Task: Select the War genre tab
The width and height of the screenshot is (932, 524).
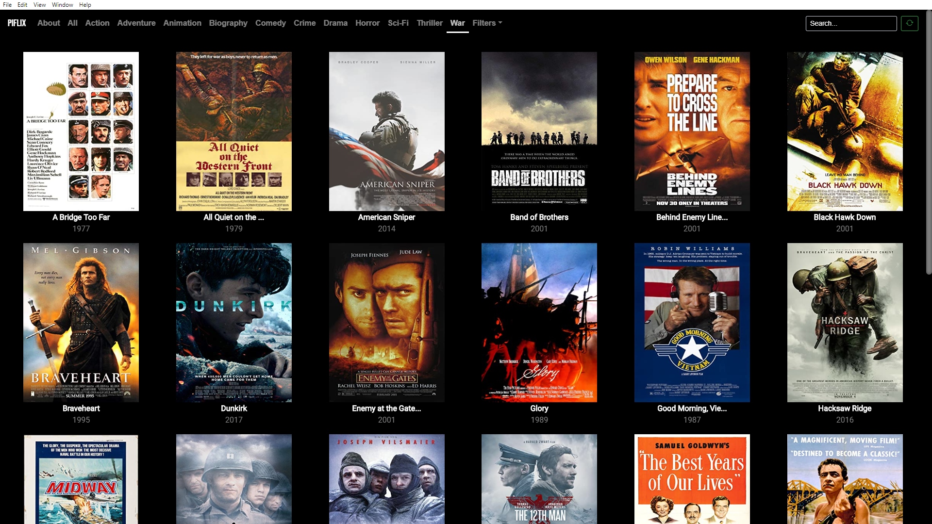Action: (457, 23)
